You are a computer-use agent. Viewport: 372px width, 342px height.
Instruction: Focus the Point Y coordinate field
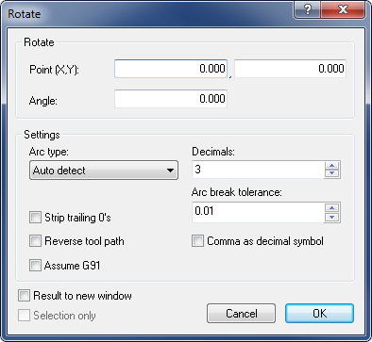[290, 69]
